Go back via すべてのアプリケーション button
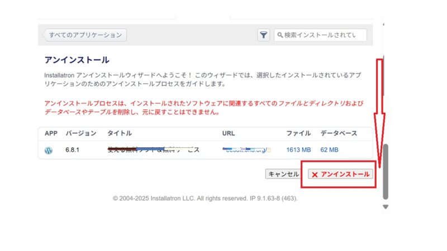This screenshot has height=251, width=447. pyautogui.click(x=85, y=35)
